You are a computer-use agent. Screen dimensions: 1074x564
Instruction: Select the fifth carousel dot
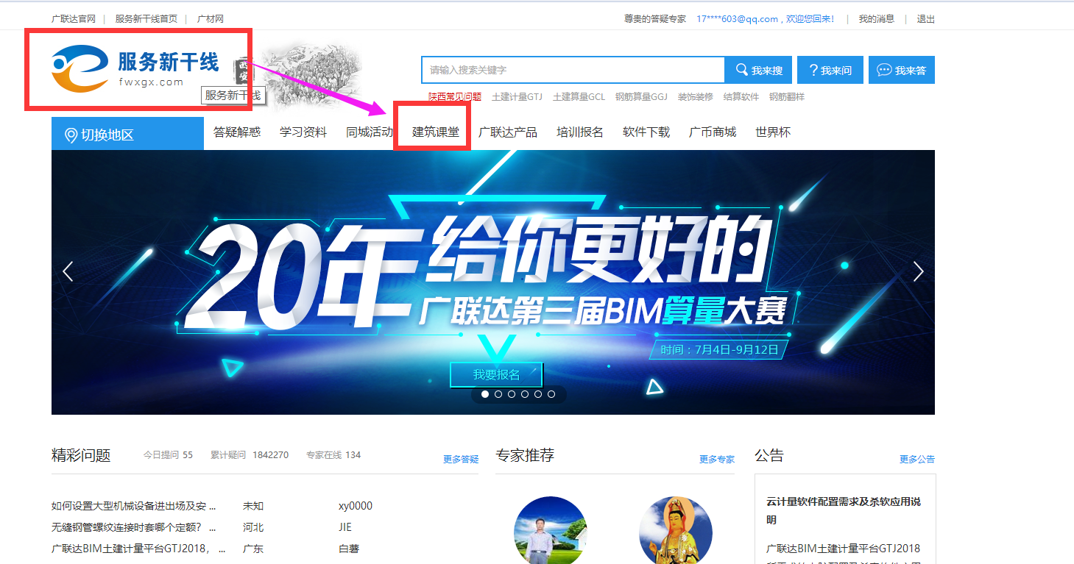[538, 394]
